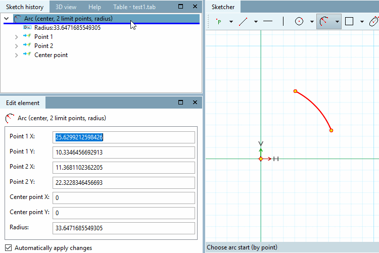Select the Circle tool
Image resolution: width=379 pixels, height=253 pixels.
click(299, 22)
